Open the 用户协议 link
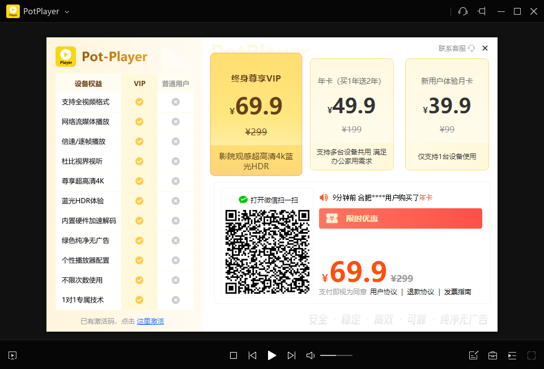Image resolution: width=544 pixels, height=369 pixels. (x=384, y=291)
